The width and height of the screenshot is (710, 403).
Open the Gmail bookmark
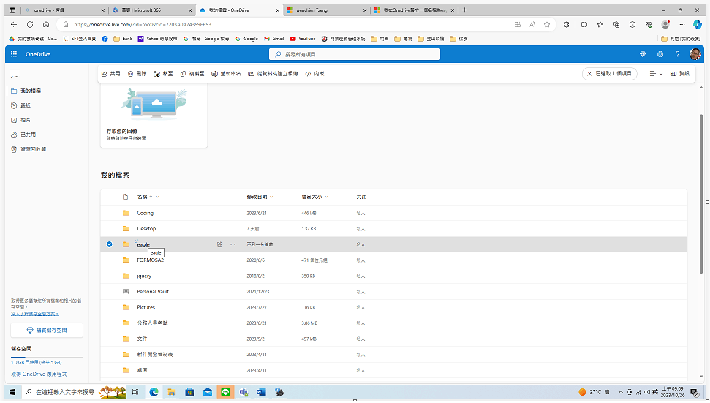[274, 39]
